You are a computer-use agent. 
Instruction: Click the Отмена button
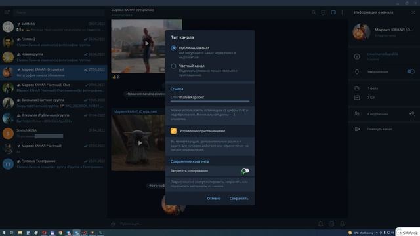(x=214, y=199)
